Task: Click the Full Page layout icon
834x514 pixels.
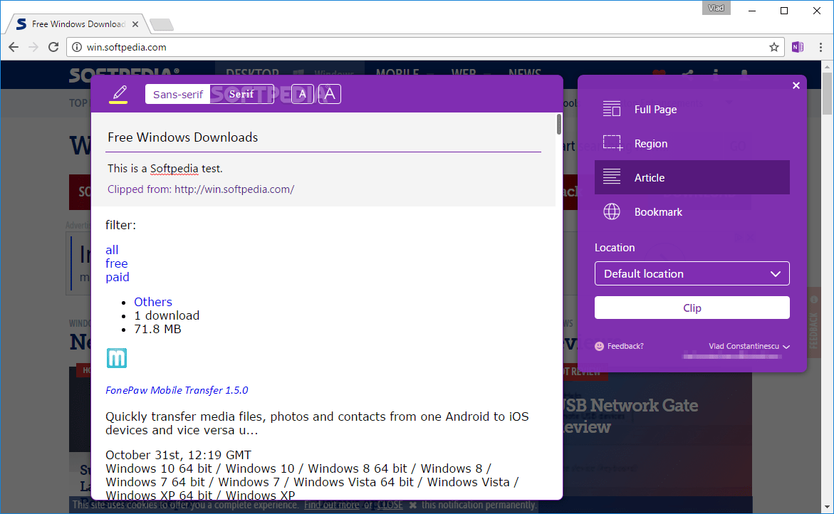Action: [x=612, y=109]
